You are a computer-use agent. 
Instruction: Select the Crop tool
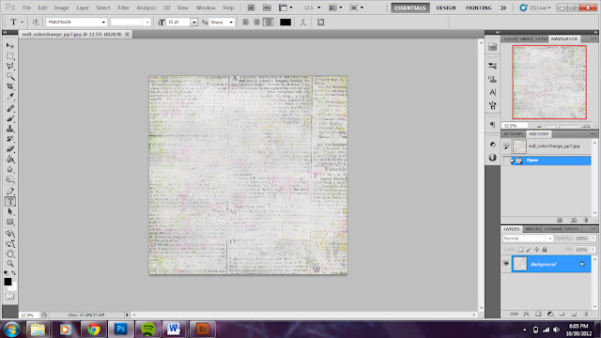[x=10, y=86]
